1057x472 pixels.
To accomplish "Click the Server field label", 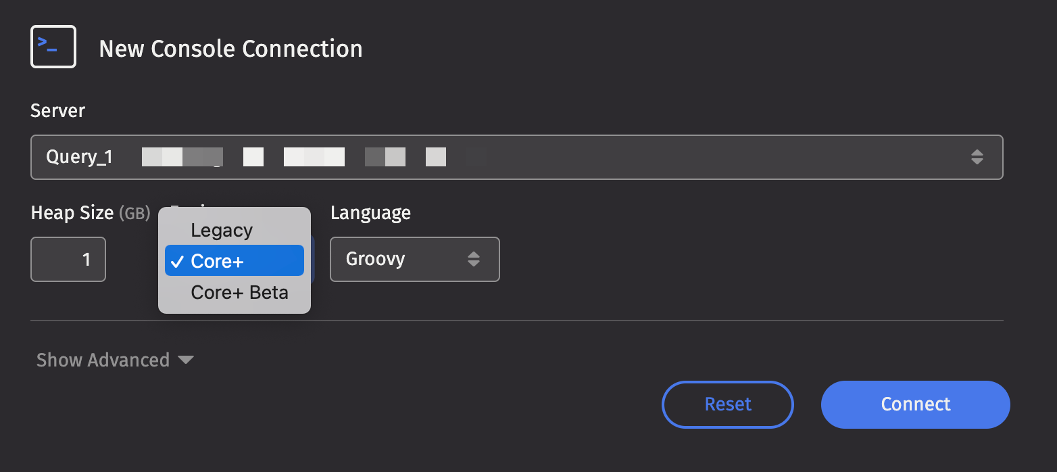I will pyautogui.click(x=58, y=110).
